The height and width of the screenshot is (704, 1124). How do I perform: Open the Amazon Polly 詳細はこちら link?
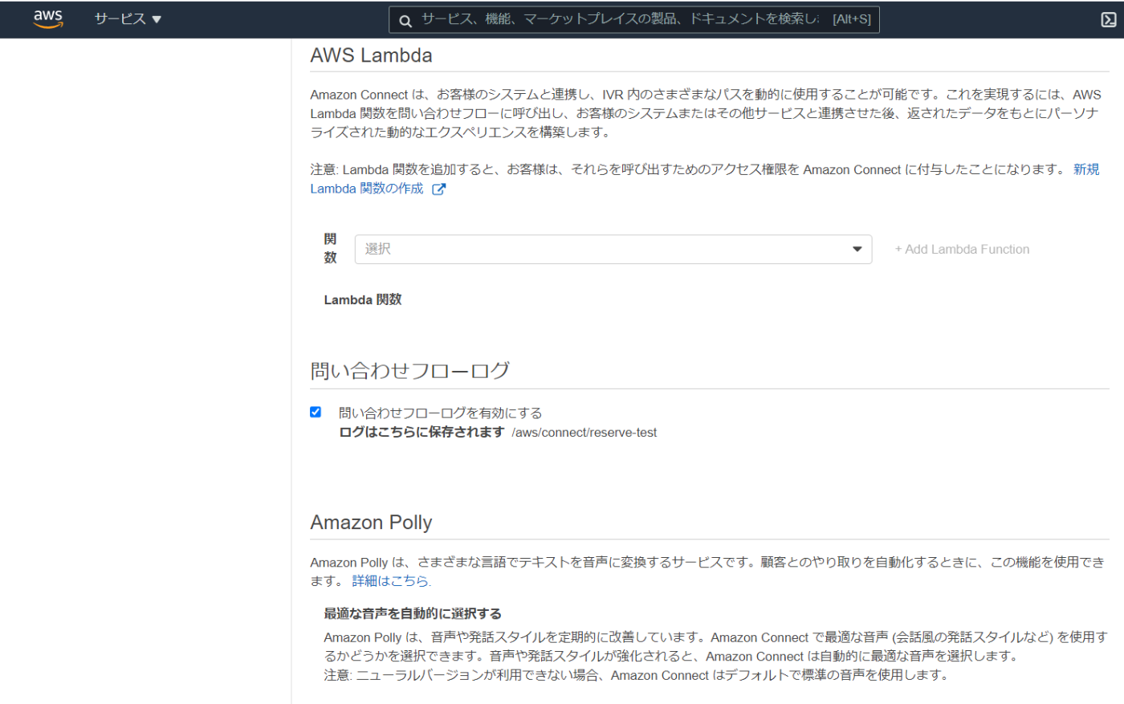point(391,580)
